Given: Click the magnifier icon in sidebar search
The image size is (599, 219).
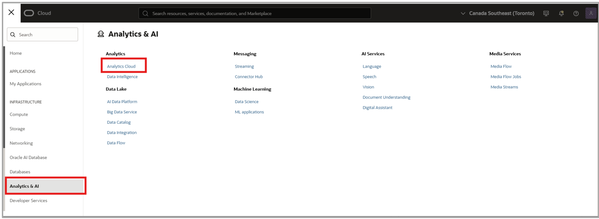Looking at the screenshot, I should [x=13, y=34].
